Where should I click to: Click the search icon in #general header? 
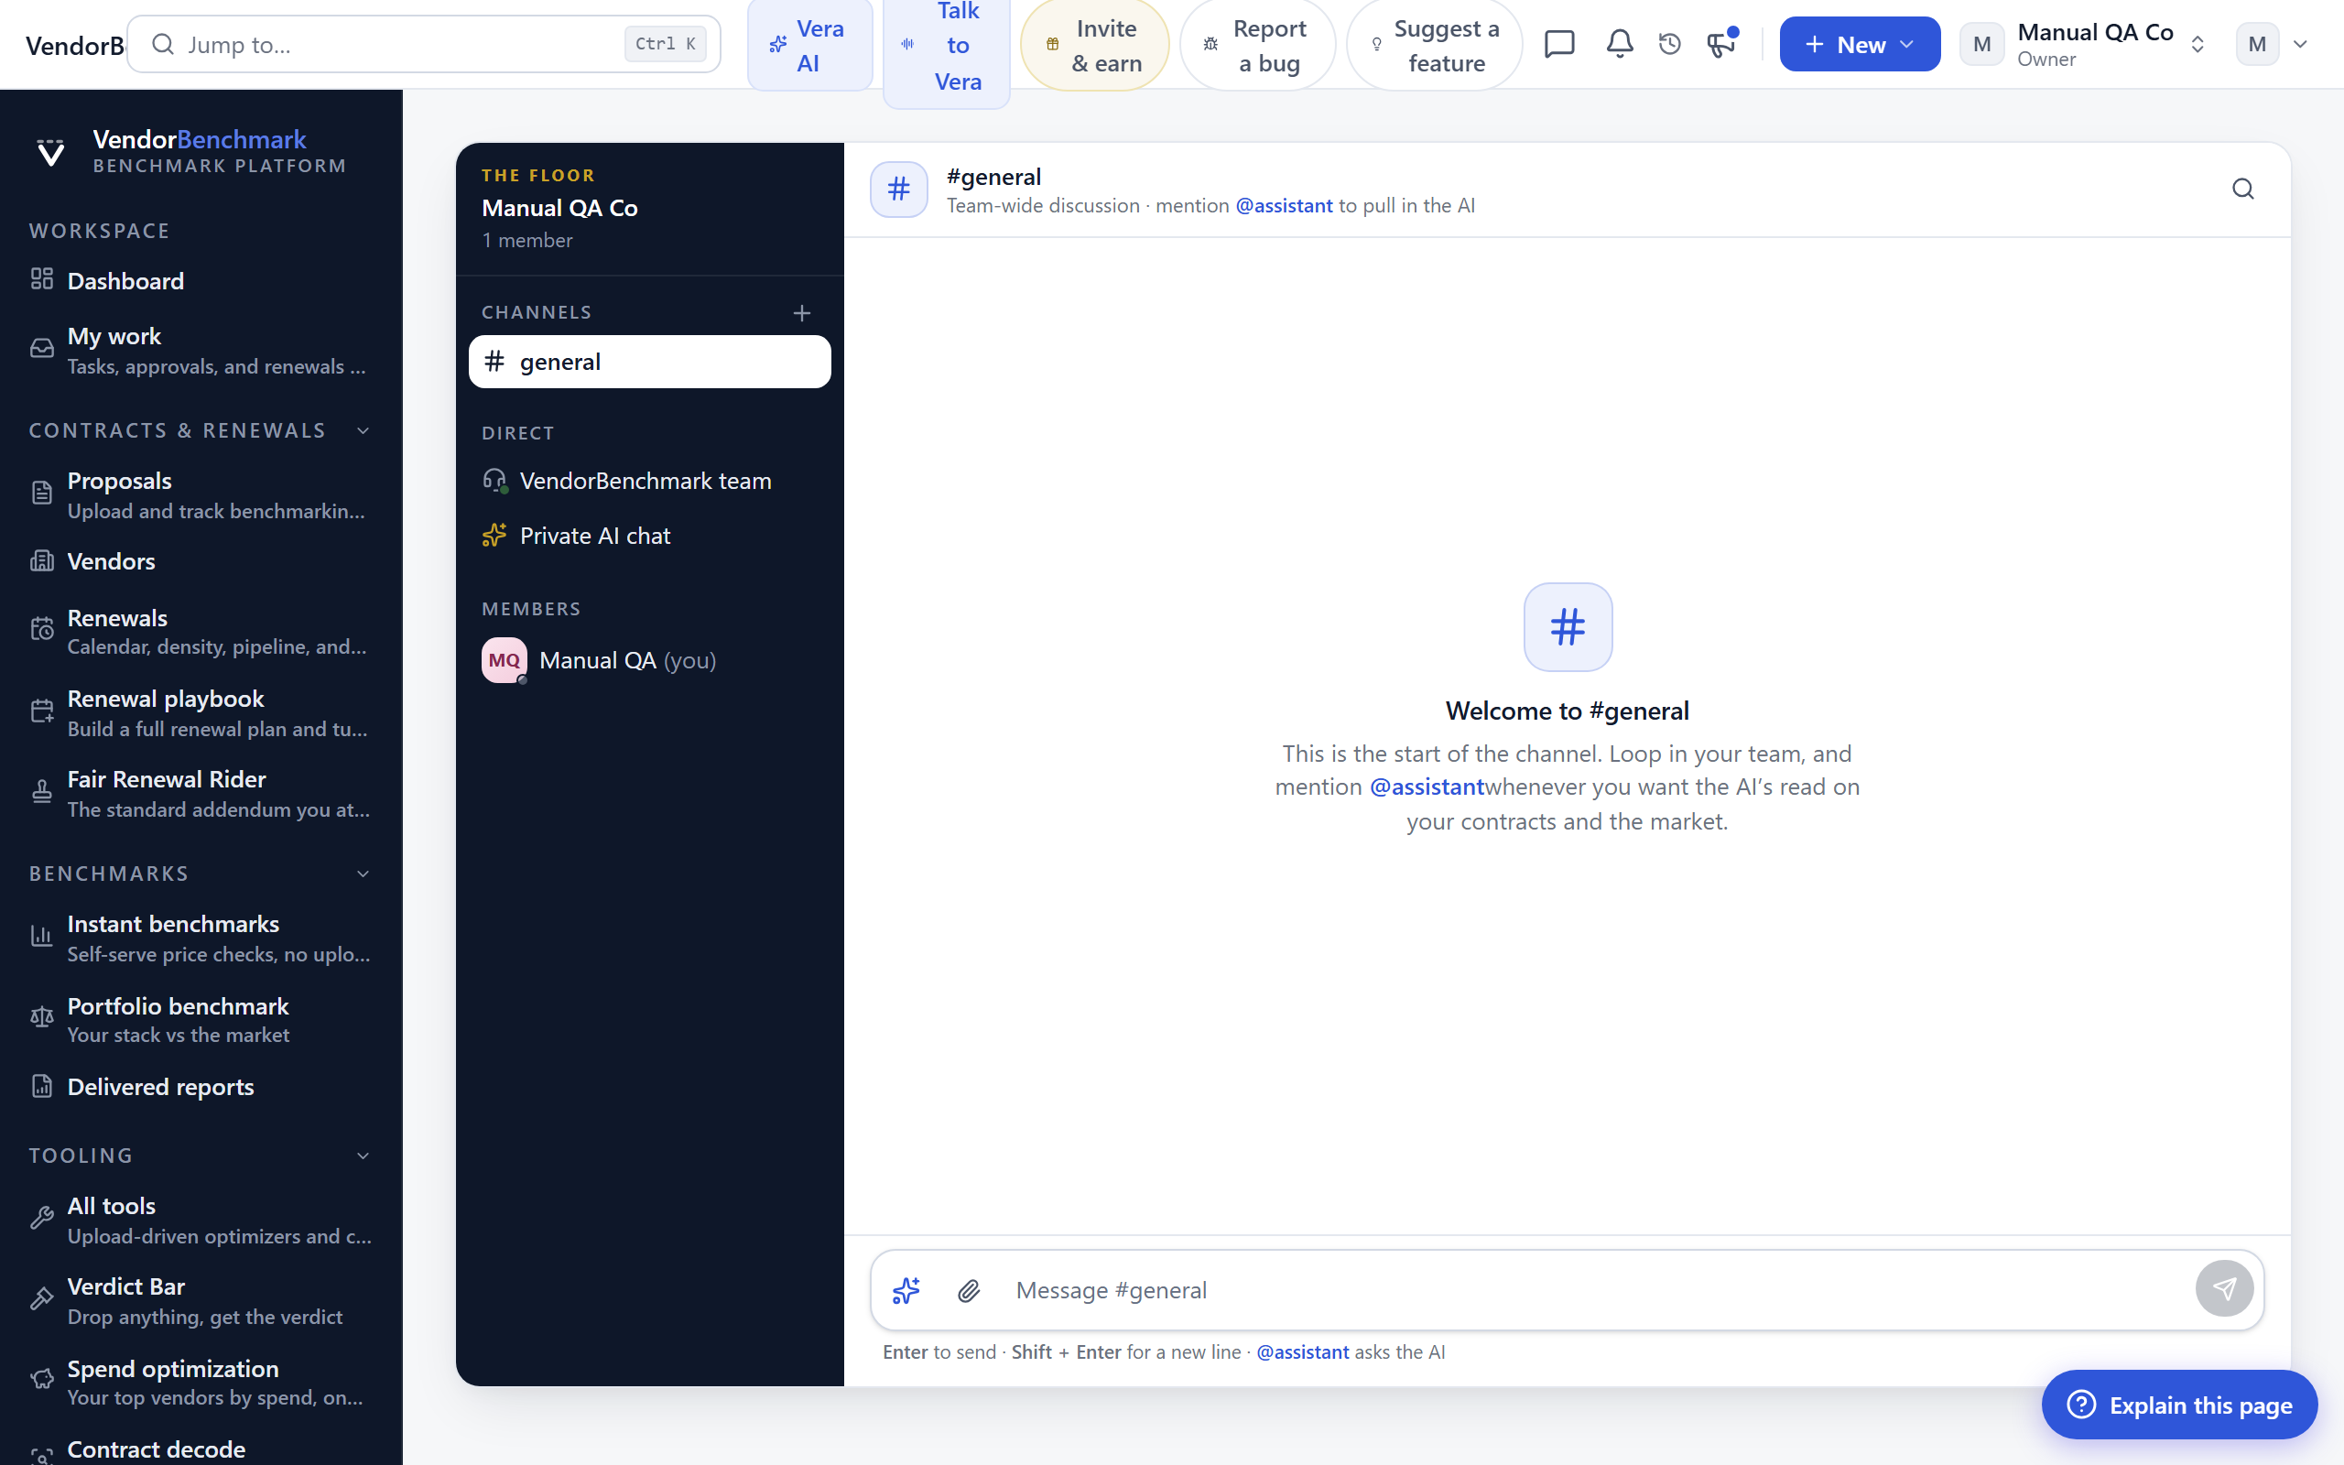tap(2243, 189)
